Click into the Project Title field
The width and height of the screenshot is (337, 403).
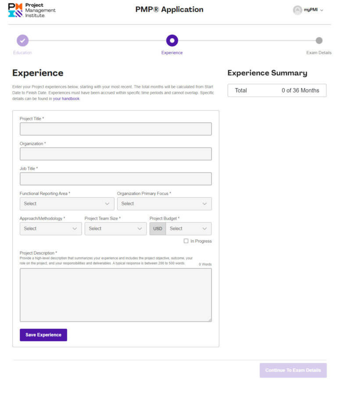[115, 129]
